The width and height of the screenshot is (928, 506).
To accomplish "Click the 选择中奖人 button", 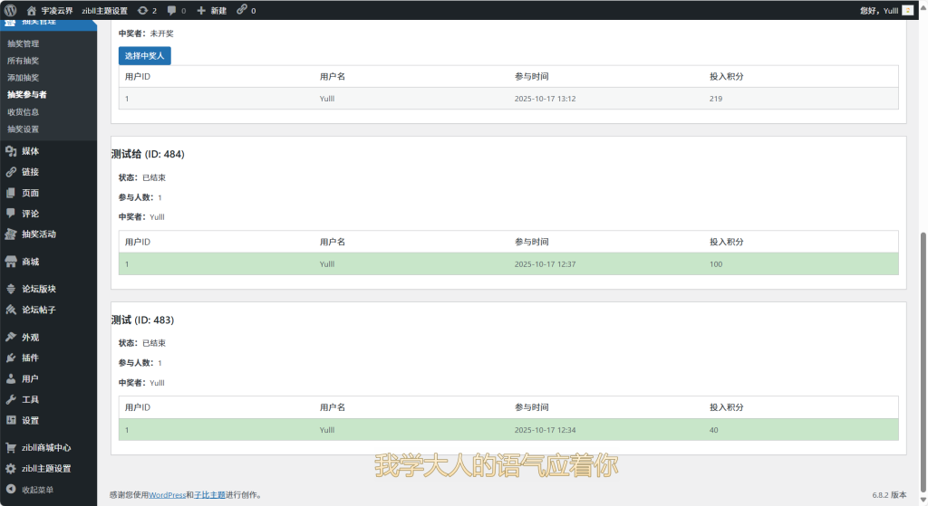I will point(144,55).
